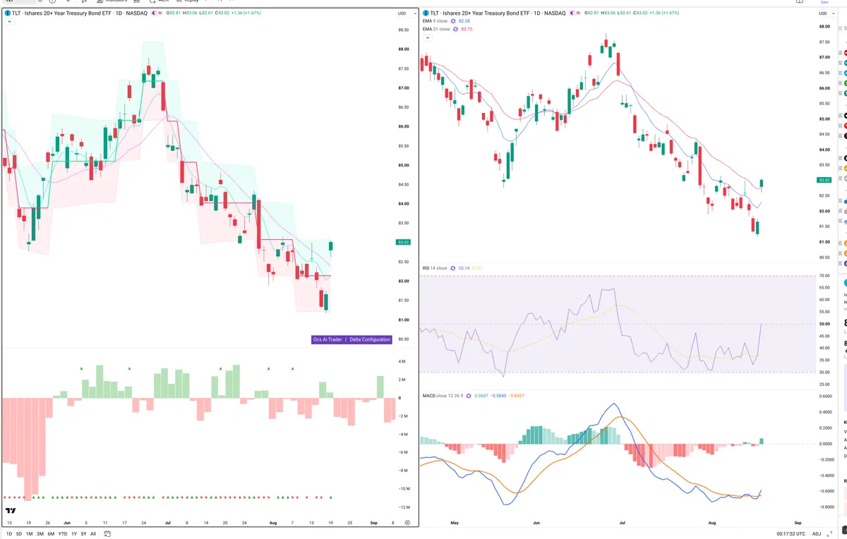This screenshot has width=847, height=539.
Task: Select the 3M date range
Action: [40, 533]
